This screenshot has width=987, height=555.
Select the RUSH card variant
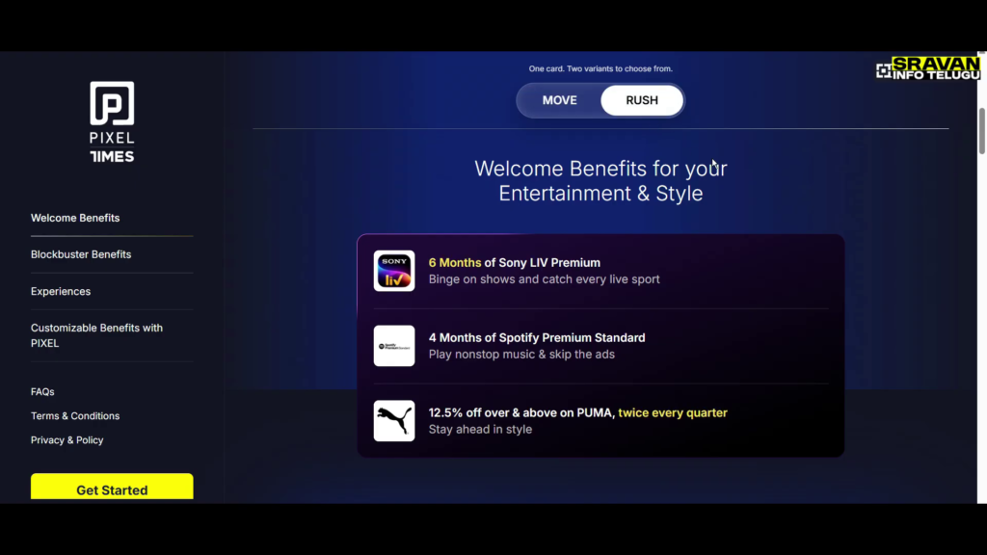click(641, 100)
